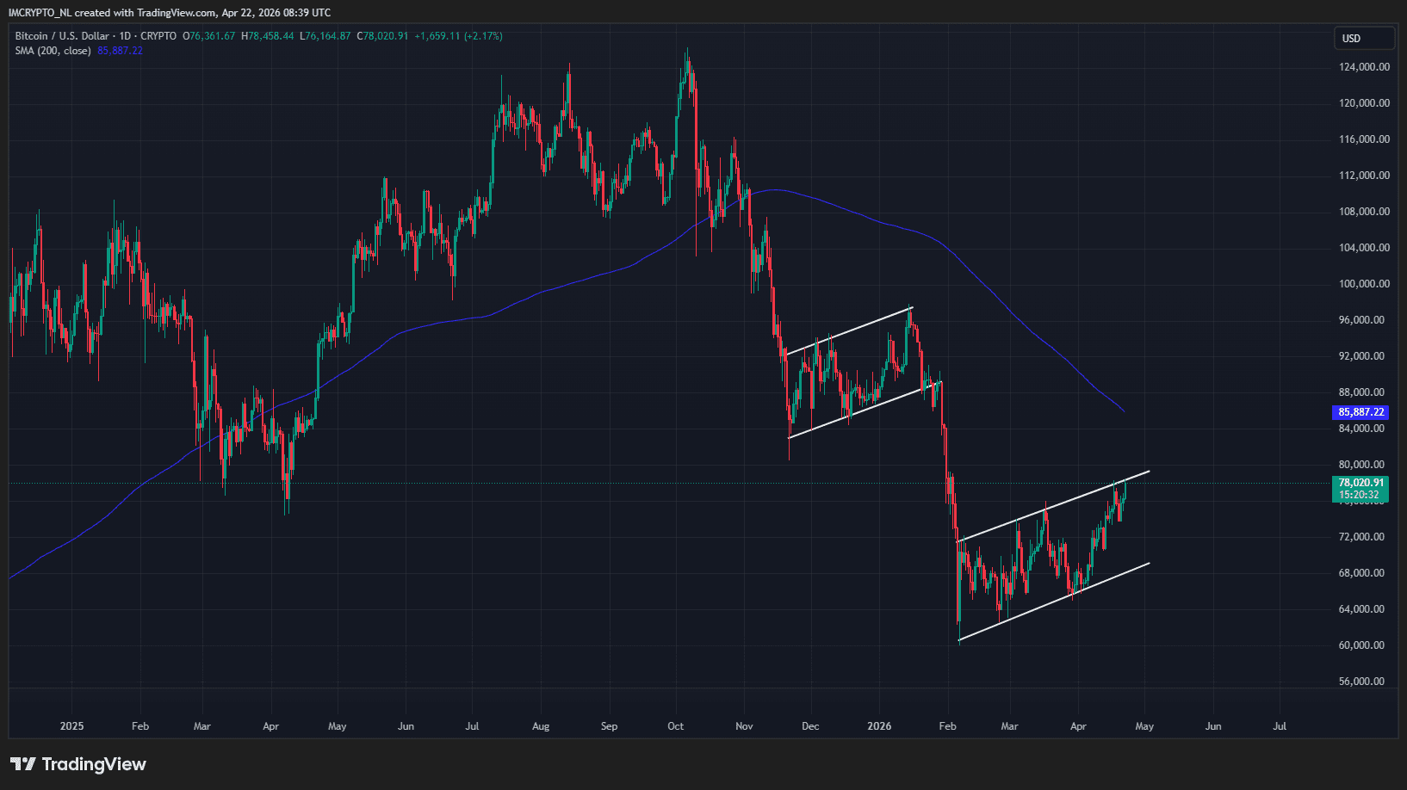The height and width of the screenshot is (790, 1407).
Task: Click the 124,000.00 price scale label
Action: point(1364,67)
